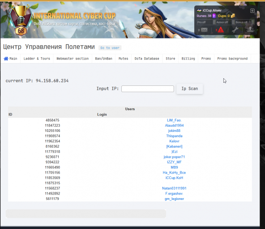Screen dimensions: 265x229
Task: Click the gold coins Cups icon
Action: 233,16
